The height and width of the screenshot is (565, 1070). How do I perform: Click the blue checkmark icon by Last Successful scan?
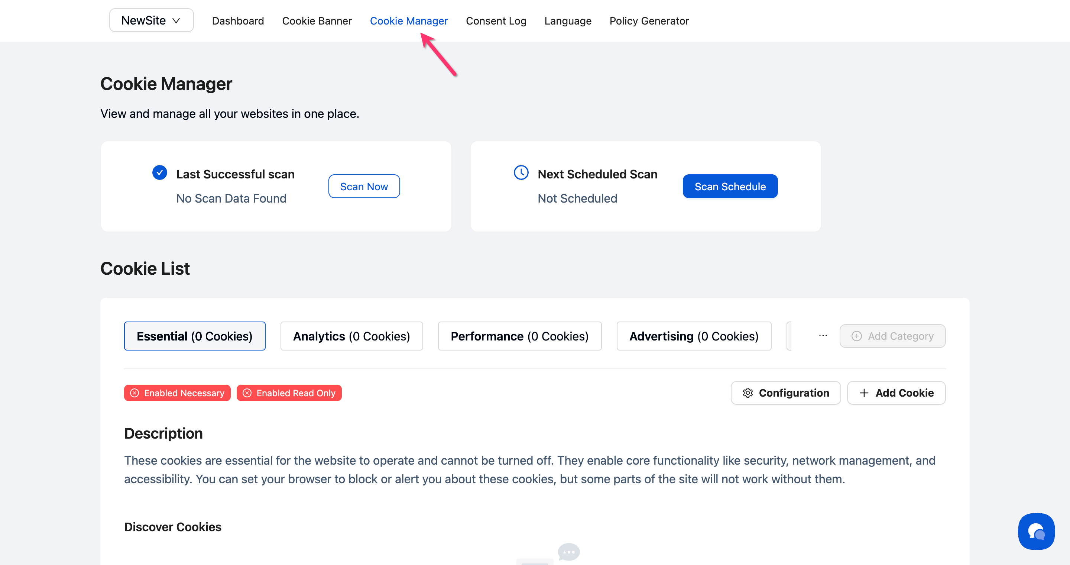pyautogui.click(x=159, y=172)
